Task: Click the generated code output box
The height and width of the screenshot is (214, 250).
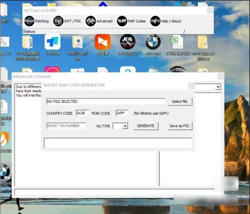Action: pos(118,143)
